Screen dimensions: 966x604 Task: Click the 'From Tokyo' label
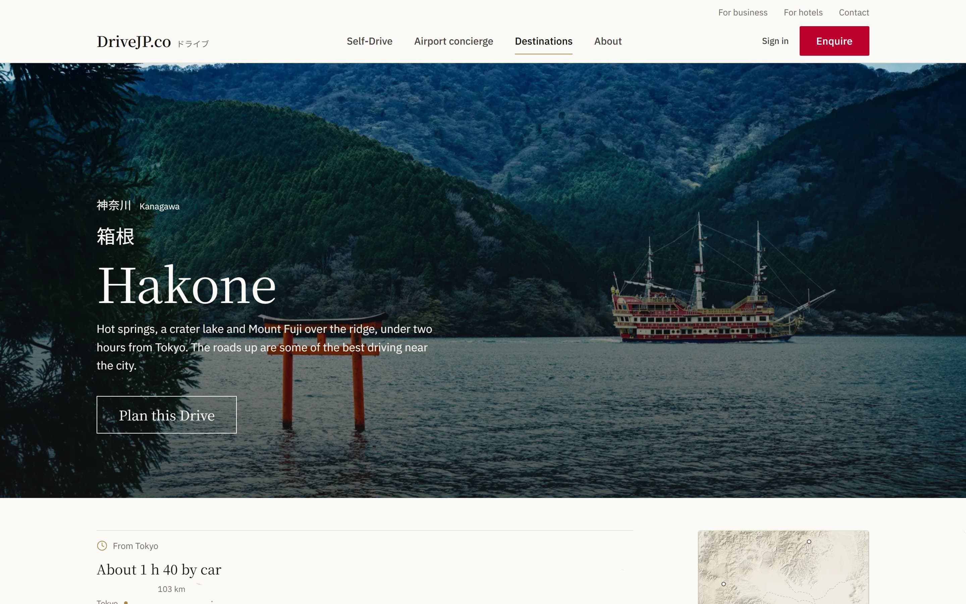tap(135, 546)
